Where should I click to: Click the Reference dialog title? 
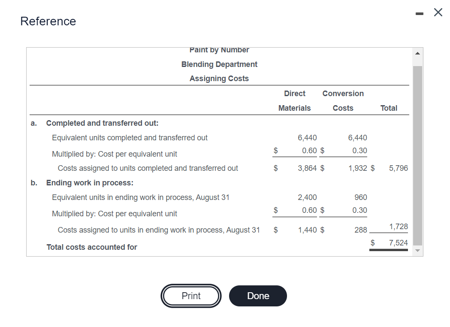point(48,21)
